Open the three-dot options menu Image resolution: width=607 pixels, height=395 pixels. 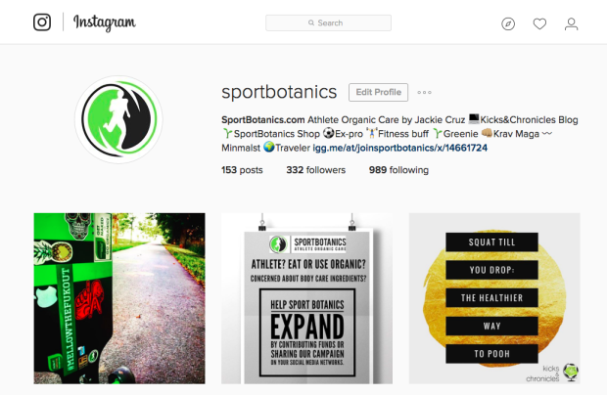click(x=424, y=92)
